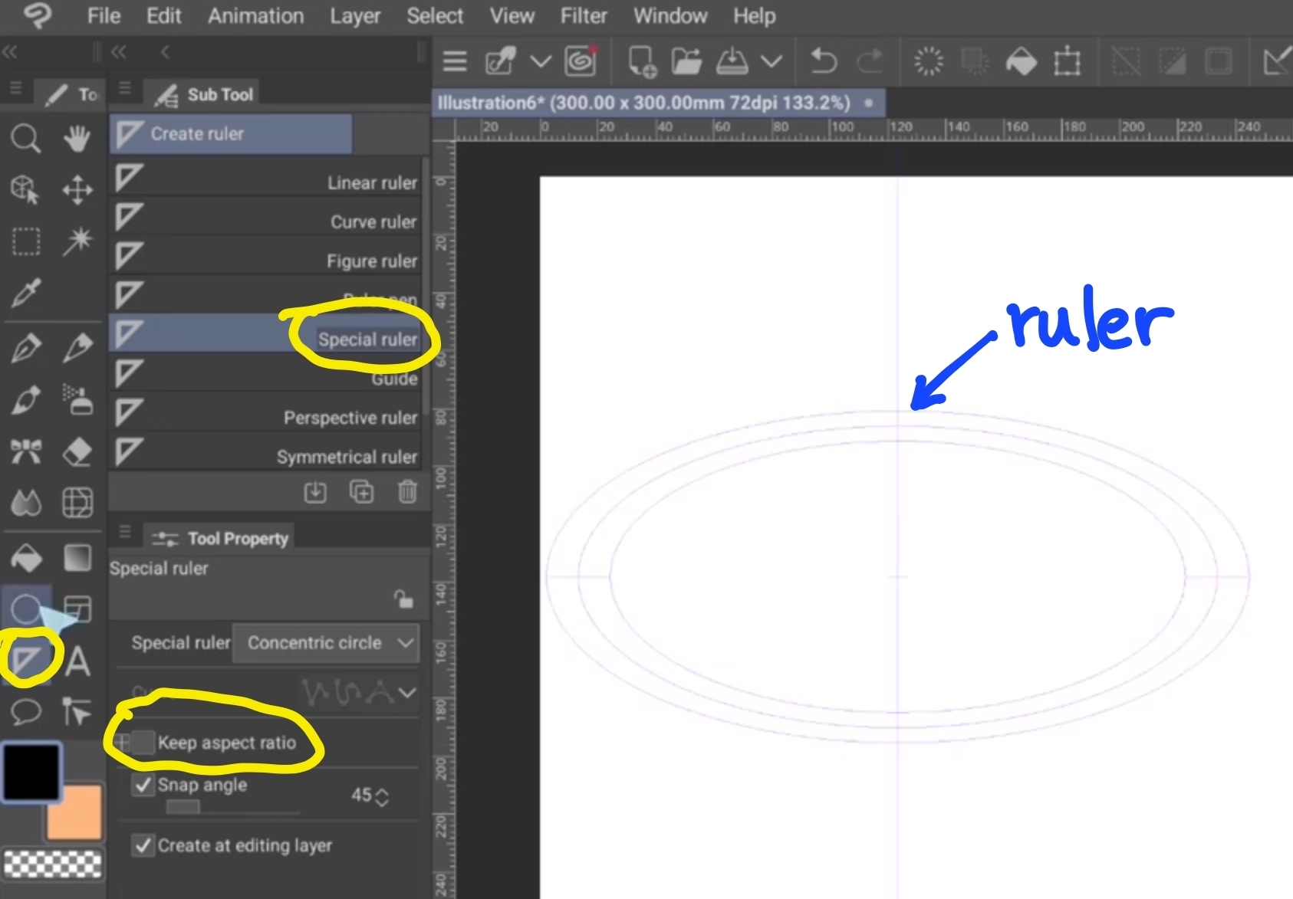Select the Eyedropper tool

pyautogui.click(x=25, y=292)
